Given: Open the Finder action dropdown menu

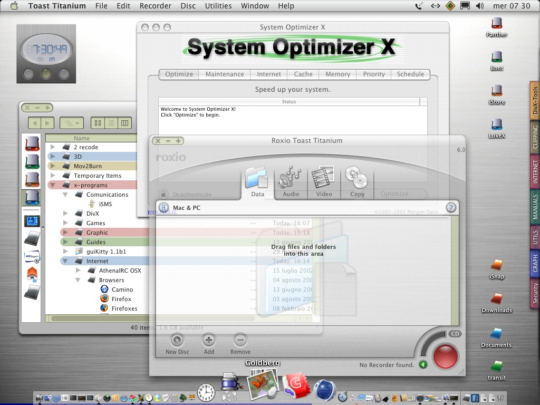Looking at the screenshot, I should click(x=71, y=123).
